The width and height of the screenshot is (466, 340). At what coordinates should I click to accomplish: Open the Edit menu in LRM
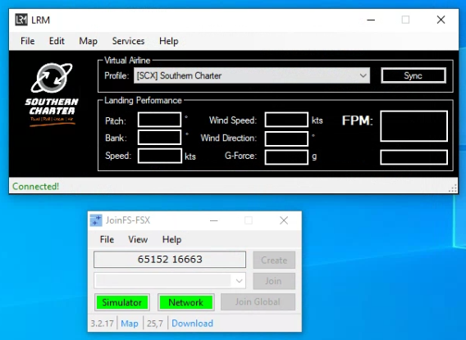(x=57, y=41)
